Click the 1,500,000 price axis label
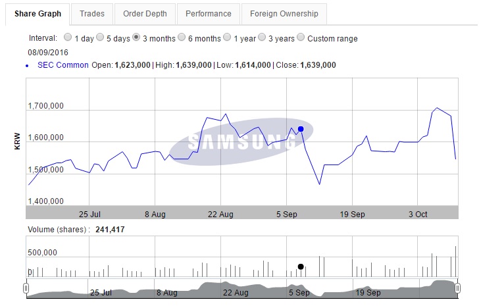 tap(46, 170)
